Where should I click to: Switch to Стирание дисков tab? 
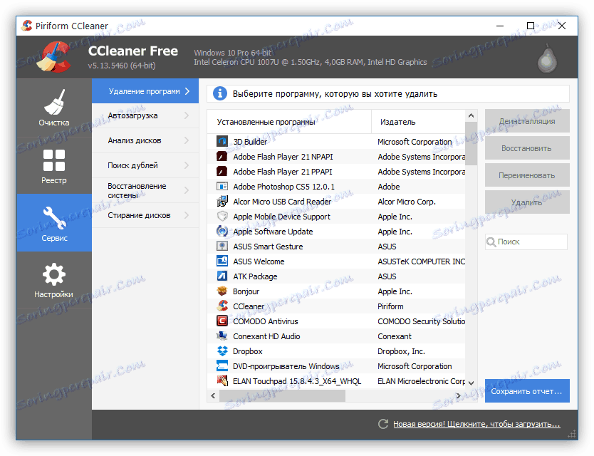click(x=145, y=215)
